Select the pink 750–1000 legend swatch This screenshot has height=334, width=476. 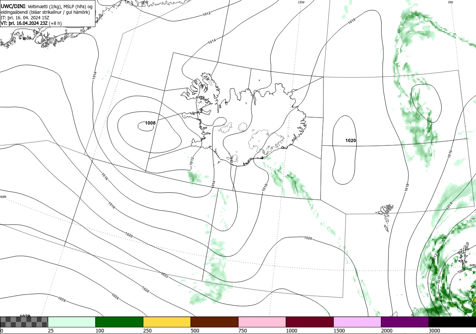pos(262,322)
